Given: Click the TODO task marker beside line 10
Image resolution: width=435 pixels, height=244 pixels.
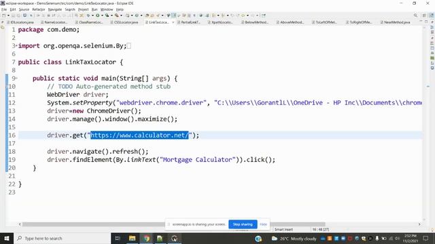Looking at the screenshot, I should tap(7, 87).
